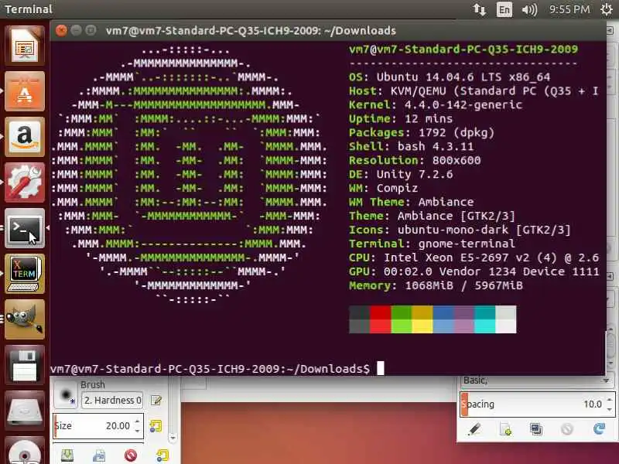The height and width of the screenshot is (464, 619).
Task: Click the '2. Hardness 0' brush name field
Action: tap(112, 400)
